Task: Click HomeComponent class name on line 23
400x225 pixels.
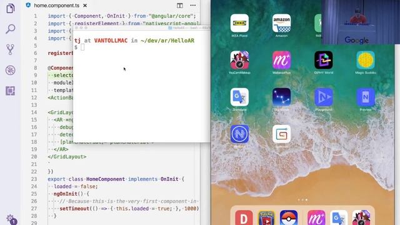Action: coord(106,179)
